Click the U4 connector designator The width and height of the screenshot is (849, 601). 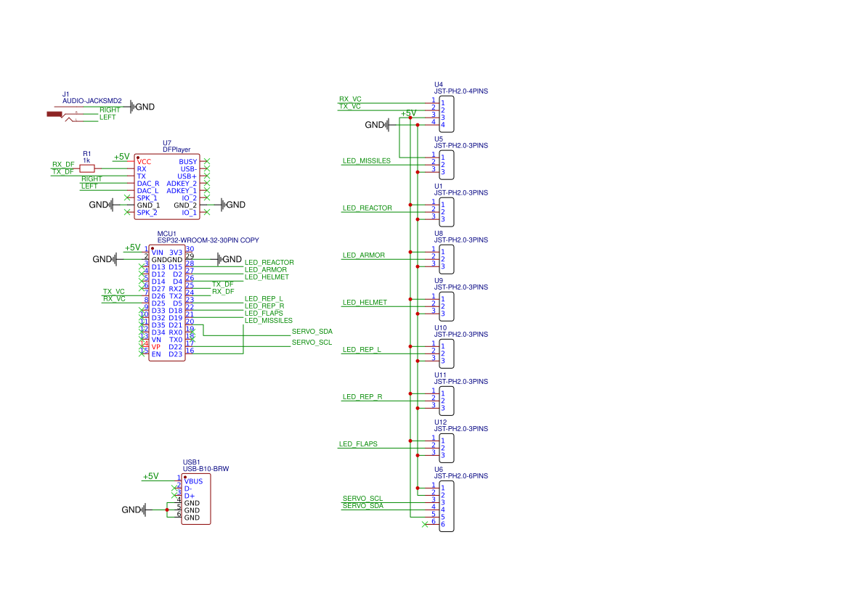(x=439, y=85)
